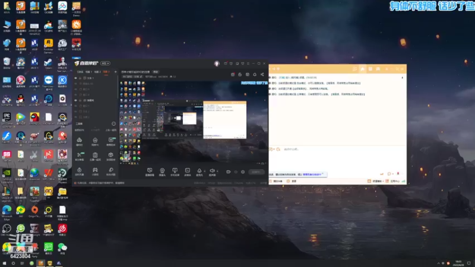Open the blue link in the chat tooltip
475x267 pixels.
(312, 174)
